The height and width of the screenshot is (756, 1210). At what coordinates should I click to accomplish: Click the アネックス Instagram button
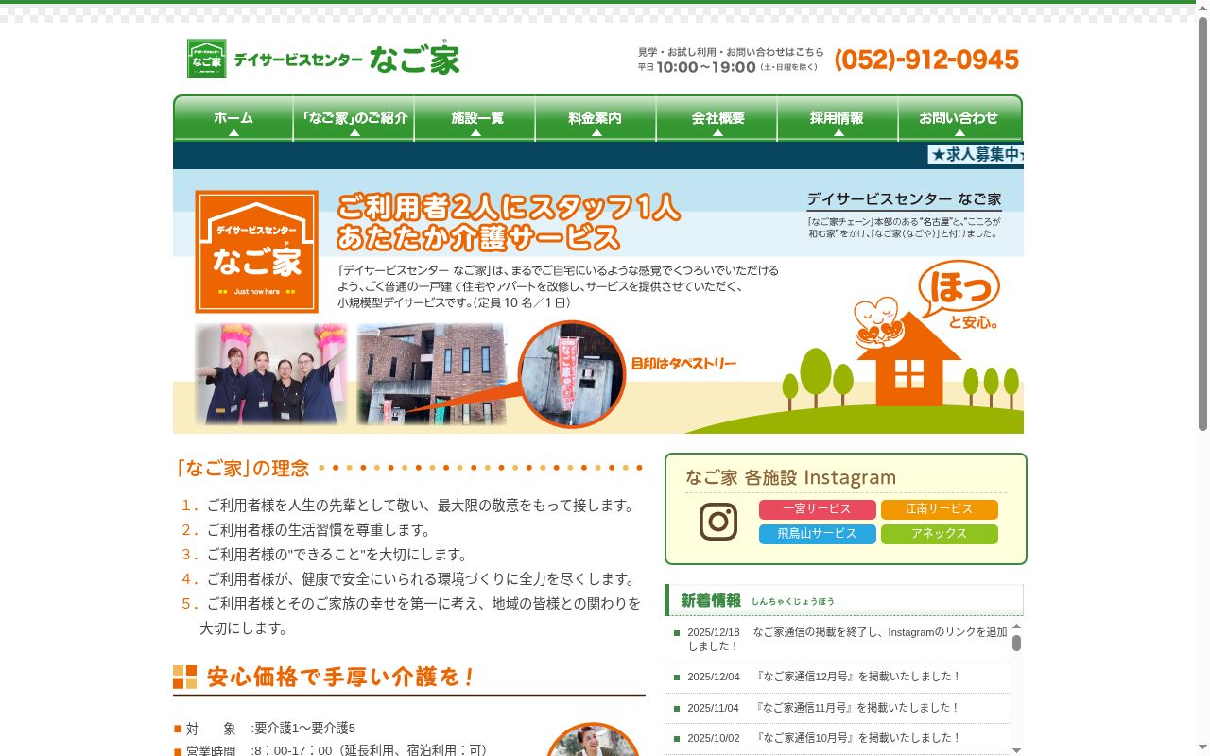tap(939, 534)
